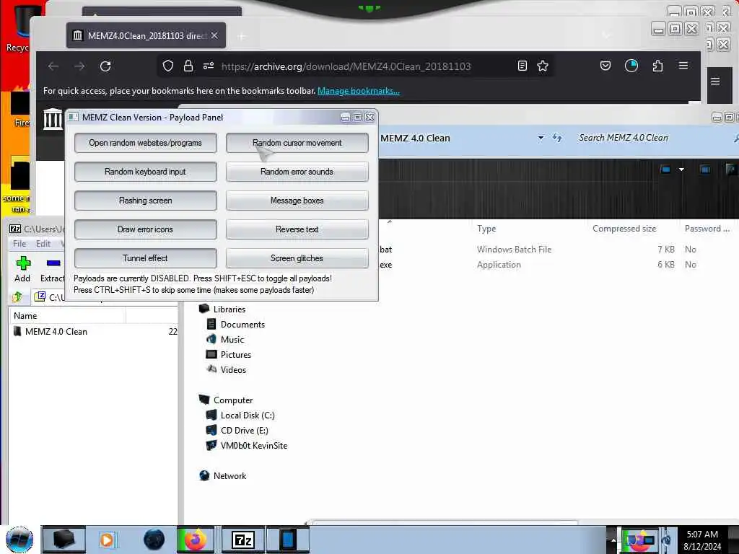This screenshot has height=554, width=739.
Task: Toggle 'Reverse text' payload
Action: pyautogui.click(x=297, y=229)
